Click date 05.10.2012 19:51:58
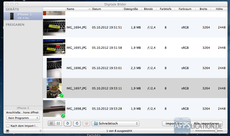The image size is (230, 136). (107, 48)
